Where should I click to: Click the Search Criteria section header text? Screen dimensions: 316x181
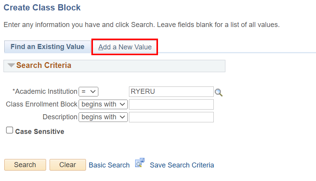click(x=44, y=66)
